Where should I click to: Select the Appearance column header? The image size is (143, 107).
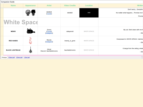click(30, 6)
